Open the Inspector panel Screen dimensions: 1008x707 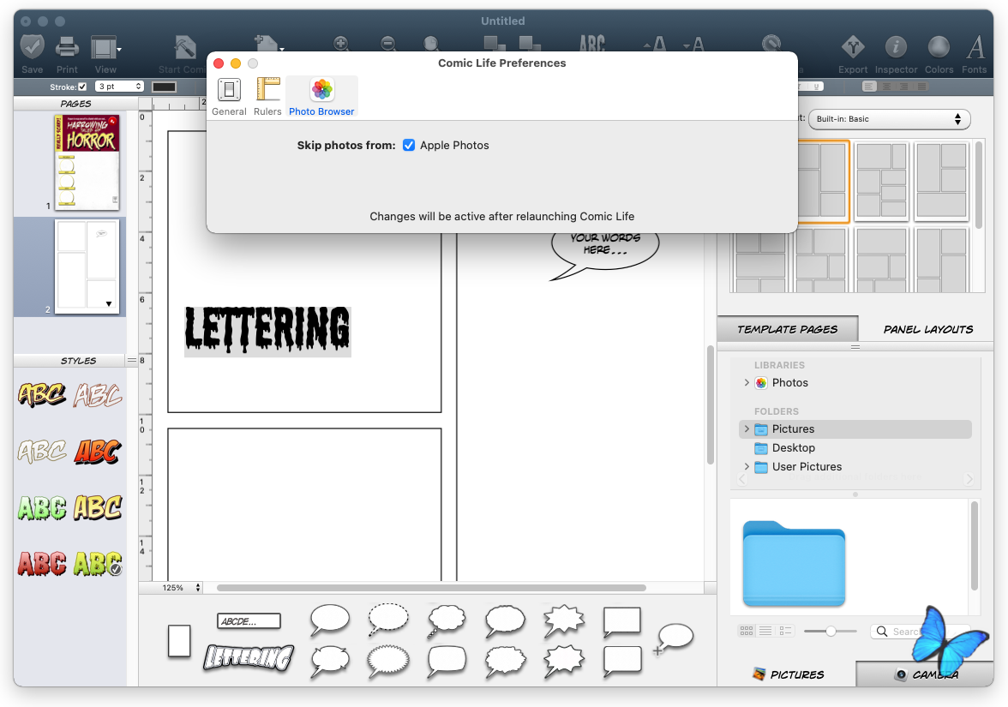(x=896, y=48)
